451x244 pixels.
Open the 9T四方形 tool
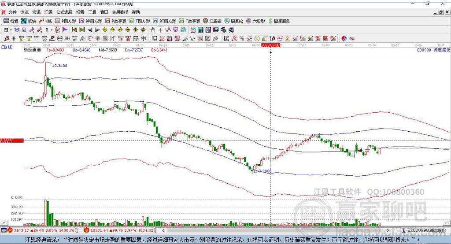tap(165, 21)
